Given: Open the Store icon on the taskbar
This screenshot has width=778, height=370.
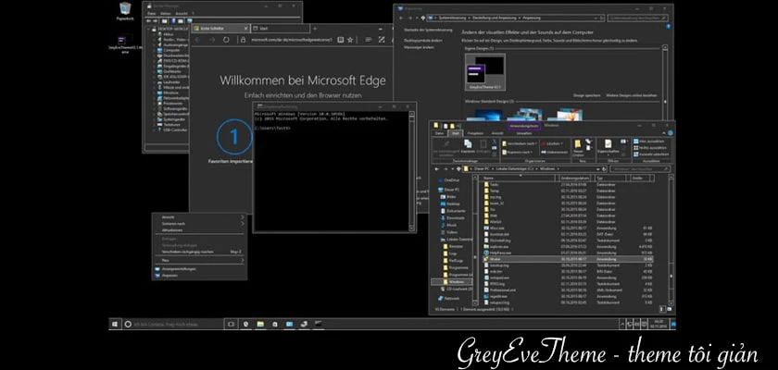Looking at the screenshot, I should [275, 324].
